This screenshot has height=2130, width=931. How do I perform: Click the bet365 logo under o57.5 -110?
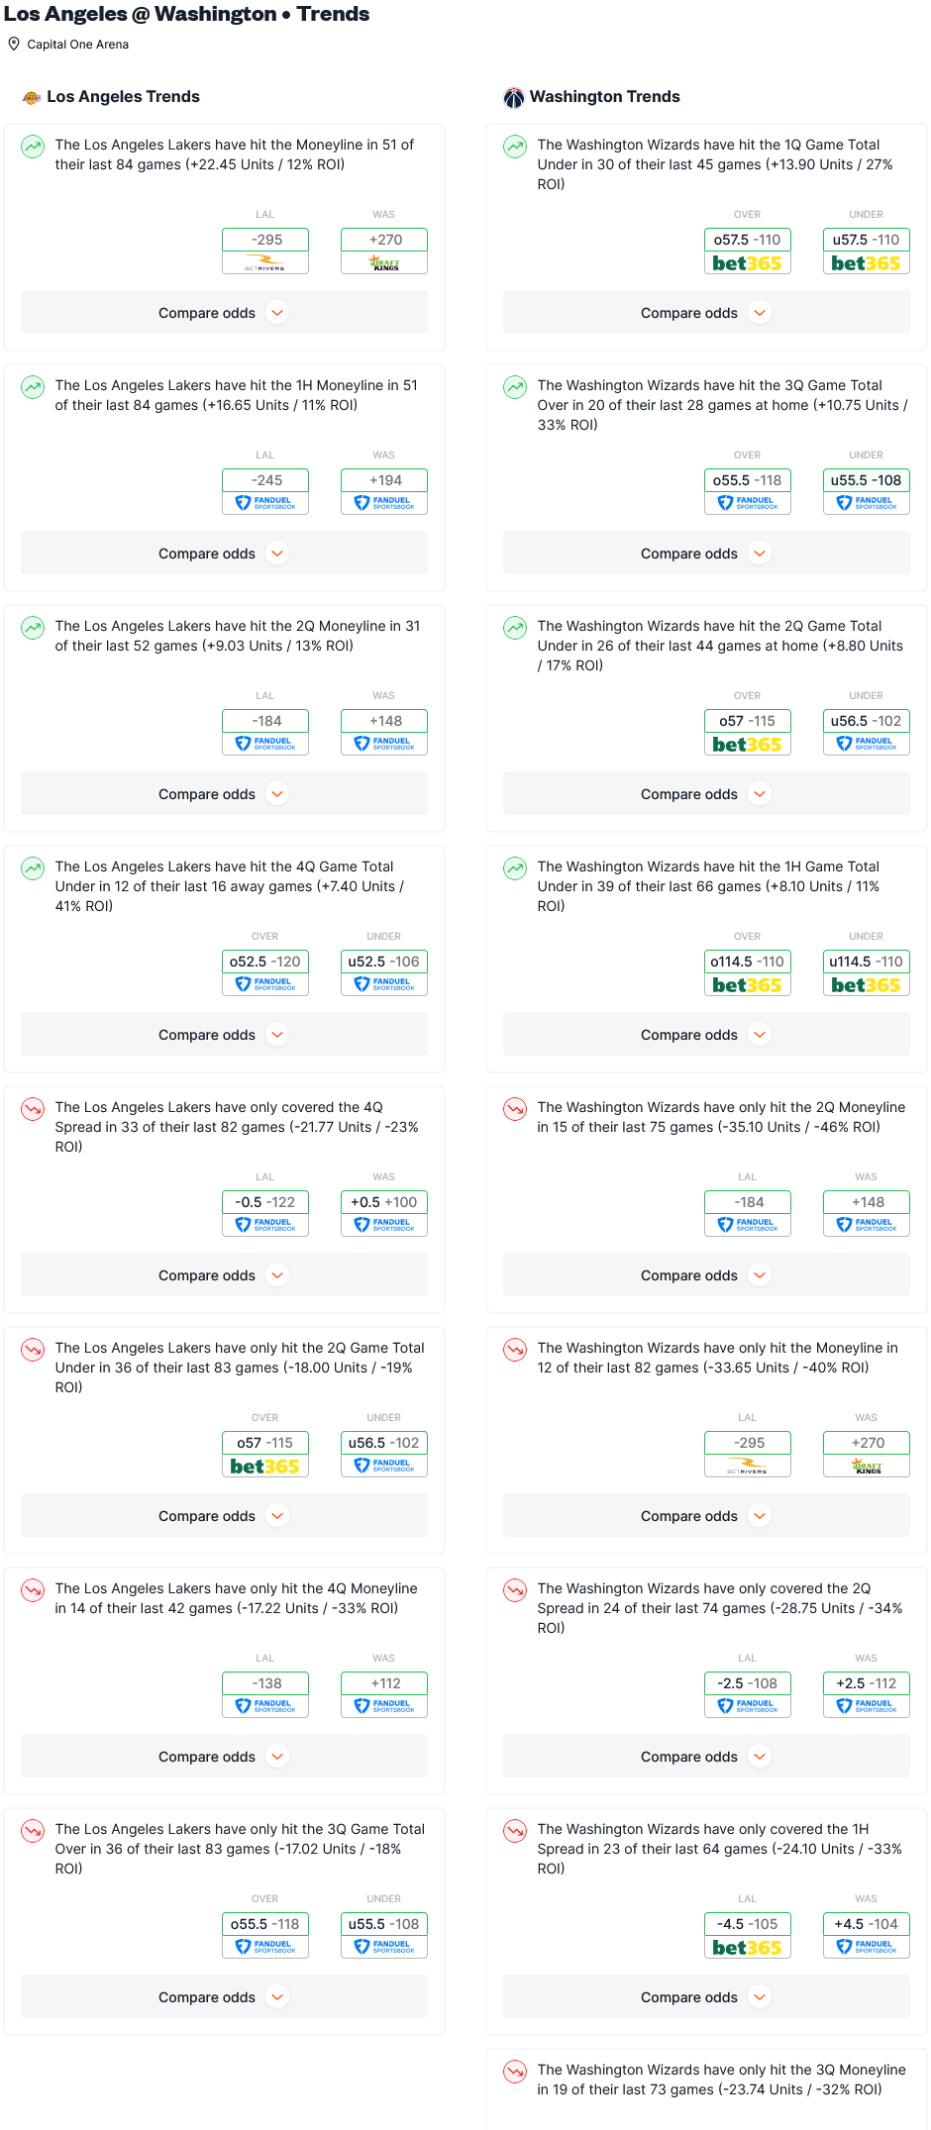click(748, 263)
